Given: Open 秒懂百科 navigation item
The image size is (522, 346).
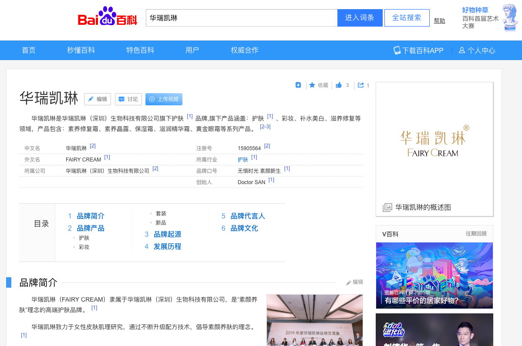Looking at the screenshot, I should pyautogui.click(x=81, y=50).
